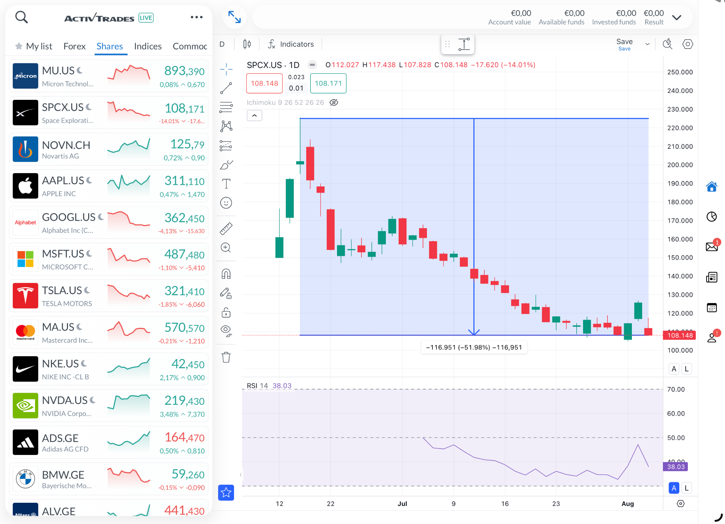The width and height of the screenshot is (725, 524).
Task: Select the Text annotation tool
Action: pyautogui.click(x=226, y=184)
